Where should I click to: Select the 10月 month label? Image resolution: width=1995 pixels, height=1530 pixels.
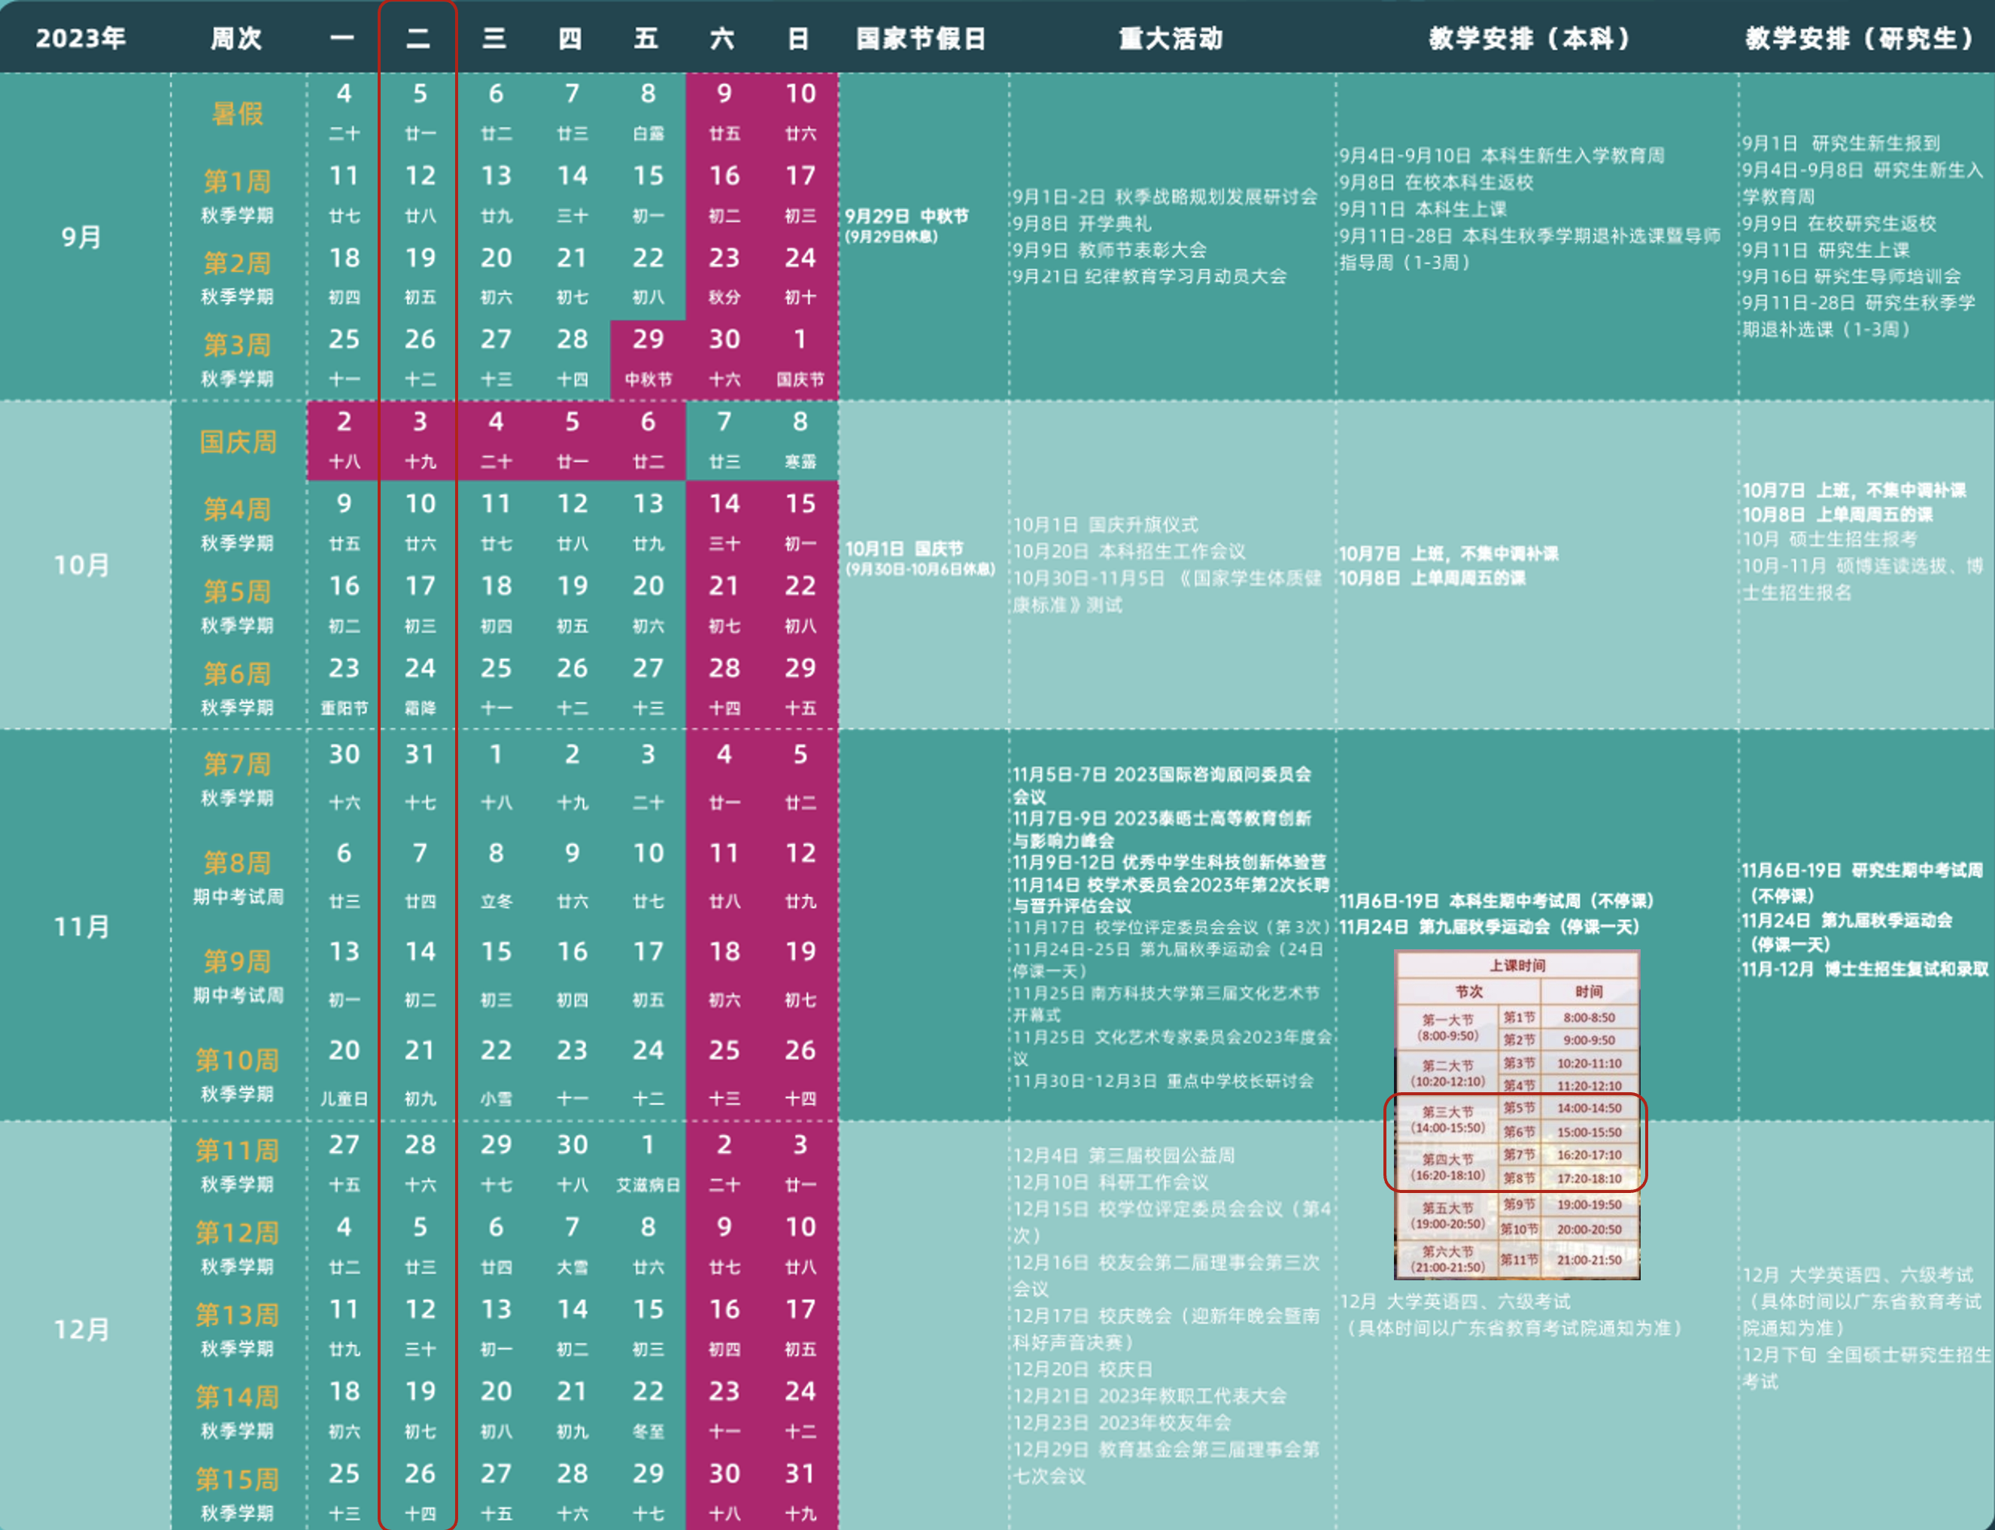tap(81, 565)
